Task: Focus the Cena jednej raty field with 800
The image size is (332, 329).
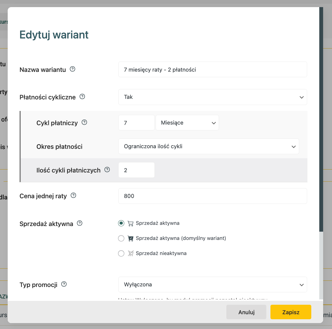Action: click(212, 196)
